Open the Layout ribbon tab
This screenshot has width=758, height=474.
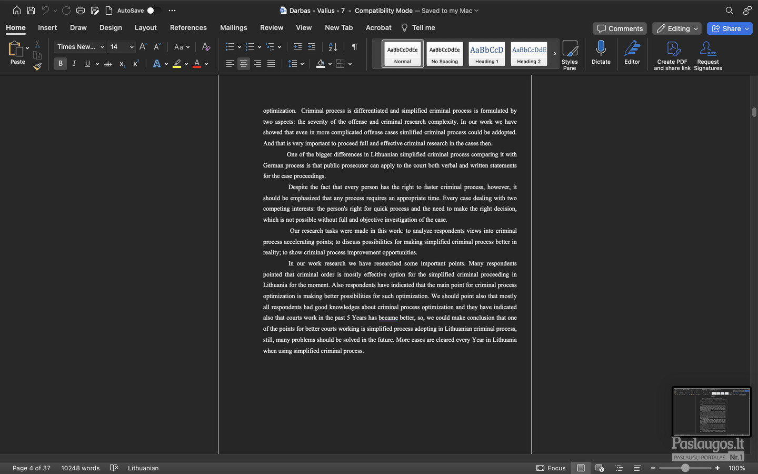145,27
